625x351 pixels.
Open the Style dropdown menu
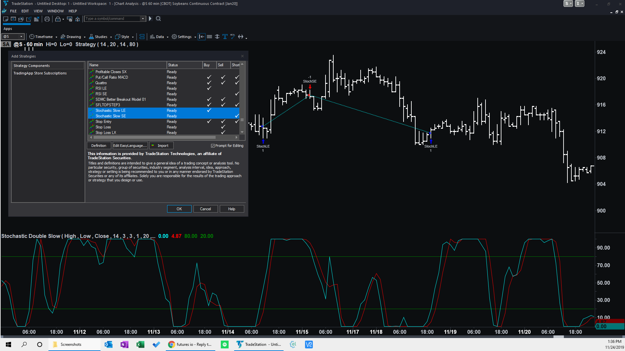pyautogui.click(x=124, y=37)
